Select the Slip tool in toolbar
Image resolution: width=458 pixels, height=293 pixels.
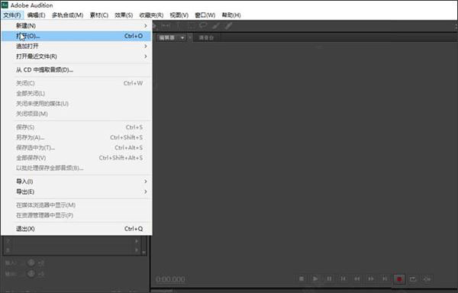point(166,26)
